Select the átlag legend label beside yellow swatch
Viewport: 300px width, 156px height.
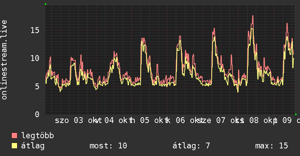(33, 146)
